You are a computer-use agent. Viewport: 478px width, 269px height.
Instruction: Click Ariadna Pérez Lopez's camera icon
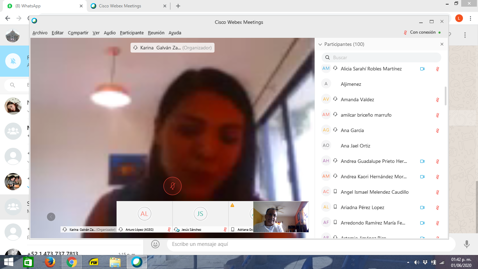click(422, 208)
